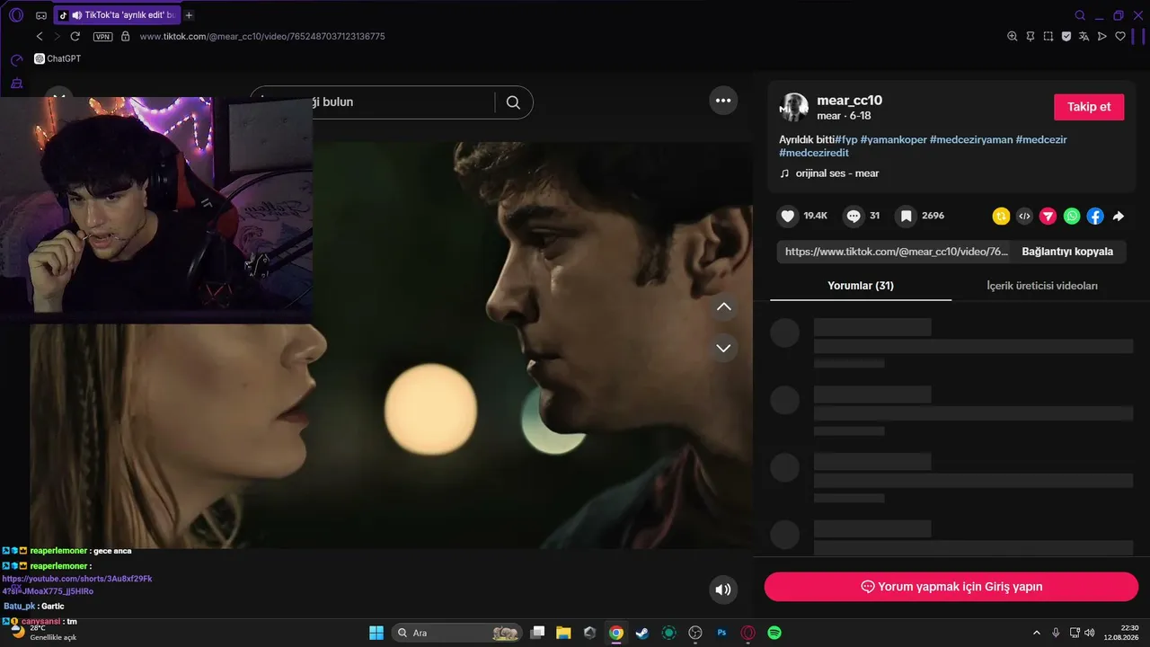
Task: Open the ChatGPT bookmark
Action: (x=57, y=58)
